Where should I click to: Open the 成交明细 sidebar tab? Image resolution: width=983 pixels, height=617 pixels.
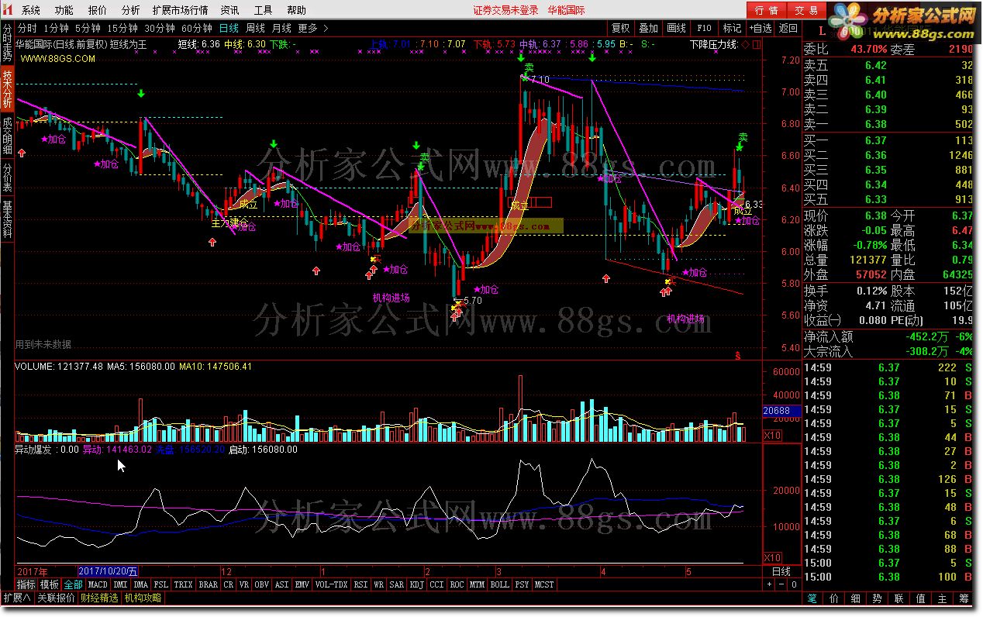[7, 135]
